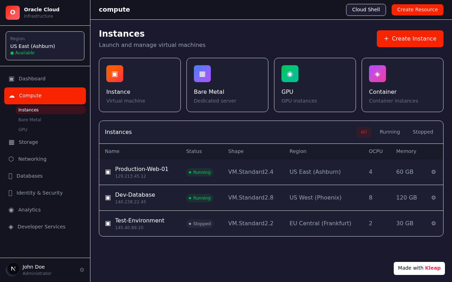Click the Instance card's orange icon
This screenshot has height=282, width=452.
(115, 74)
